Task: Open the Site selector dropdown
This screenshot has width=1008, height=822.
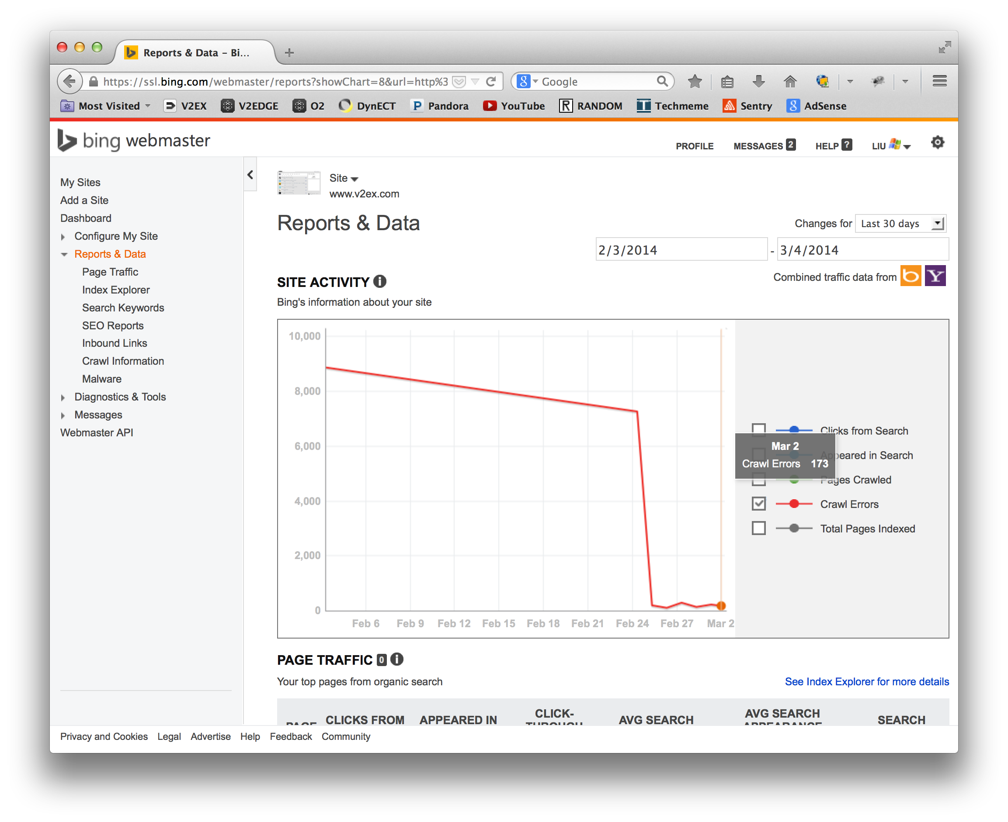Action: click(x=344, y=178)
